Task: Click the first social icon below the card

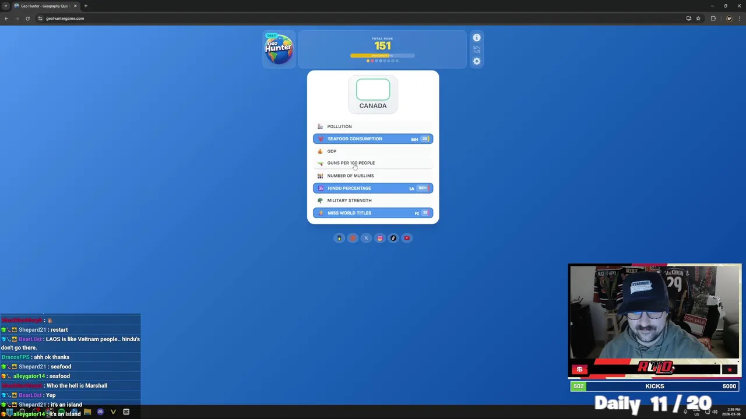Action: click(x=339, y=238)
